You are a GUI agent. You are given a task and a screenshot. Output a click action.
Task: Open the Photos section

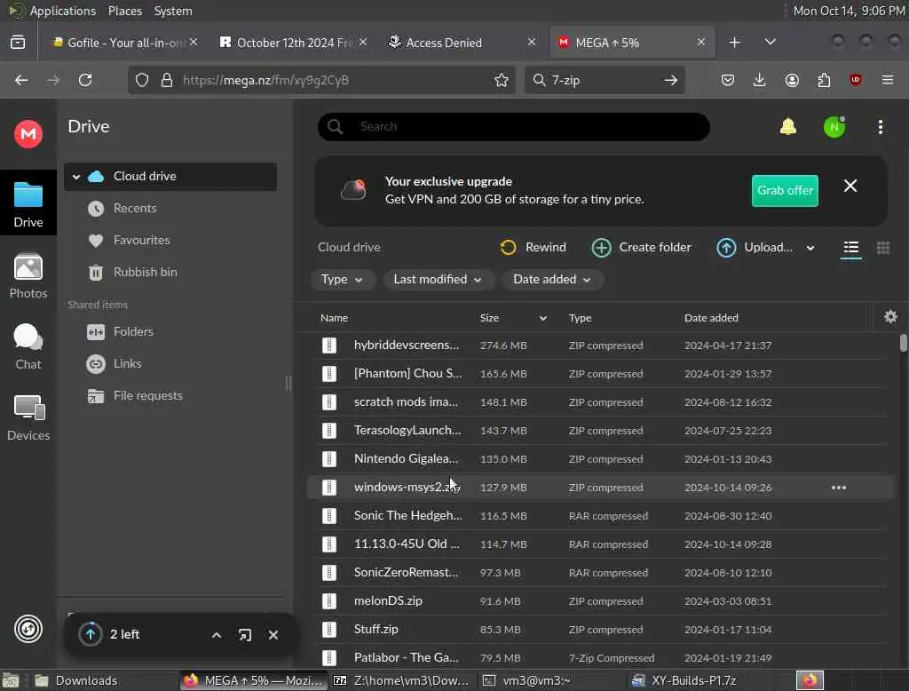pos(28,276)
